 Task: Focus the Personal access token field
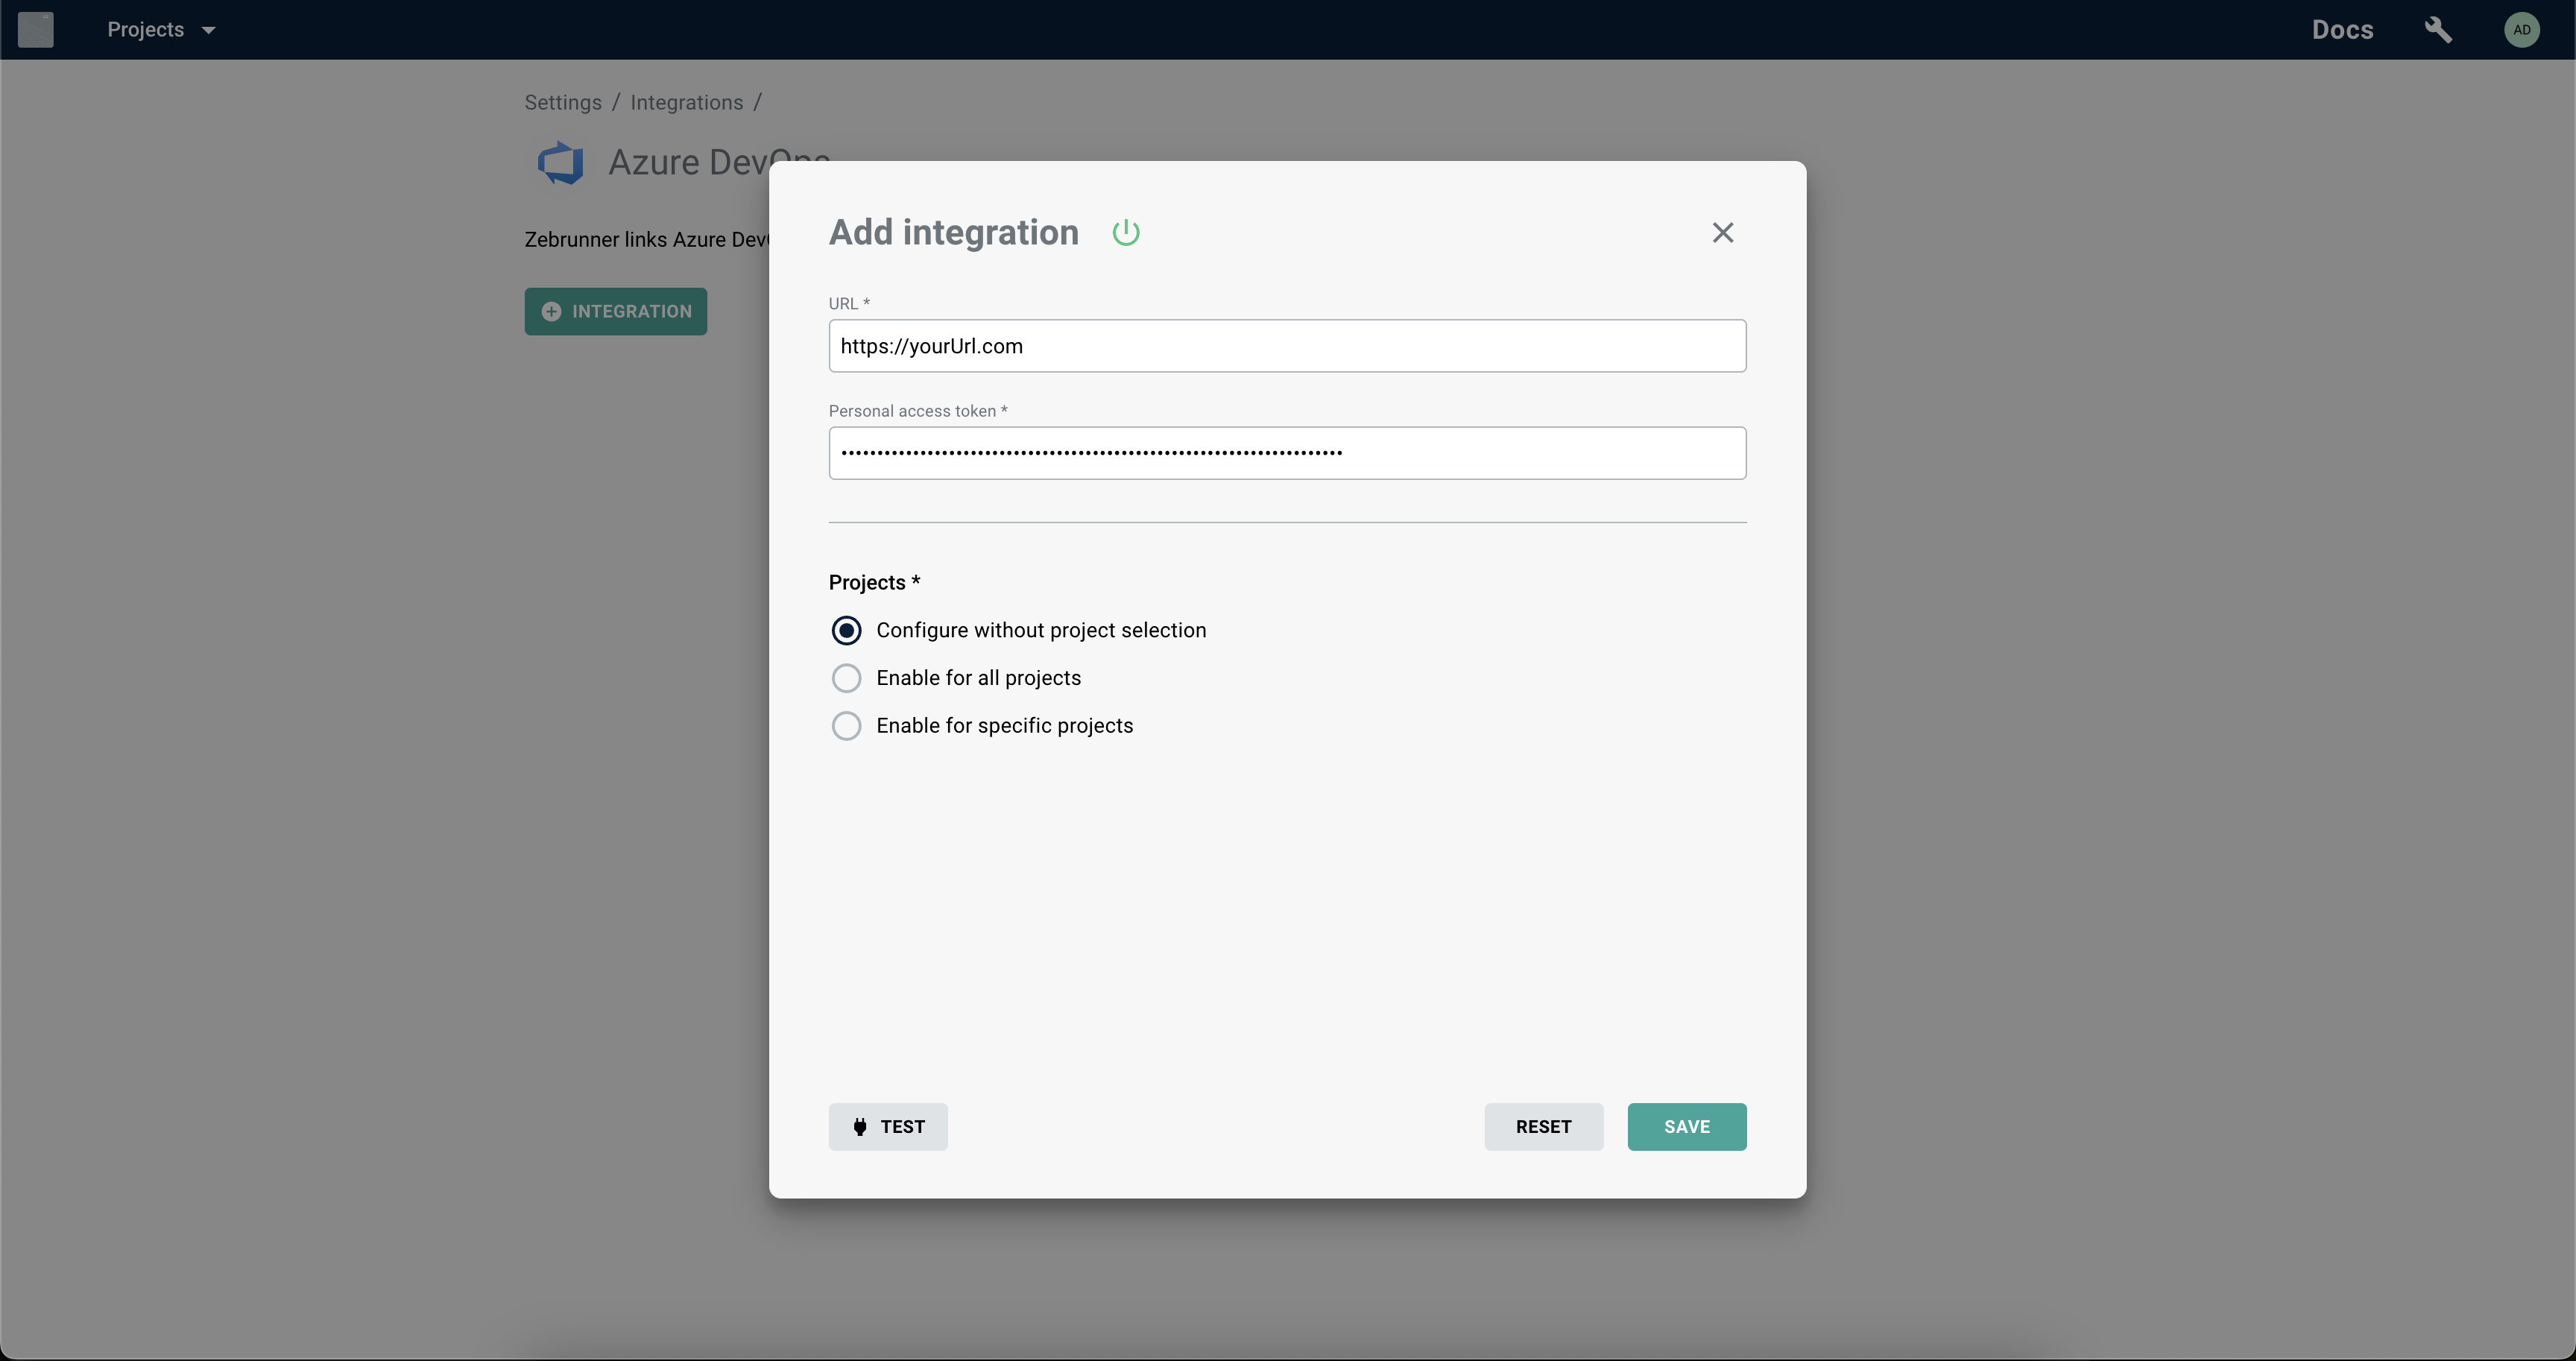[x=1287, y=453]
